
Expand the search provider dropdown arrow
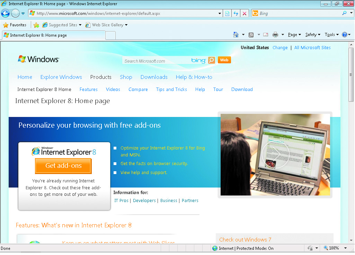351,13
